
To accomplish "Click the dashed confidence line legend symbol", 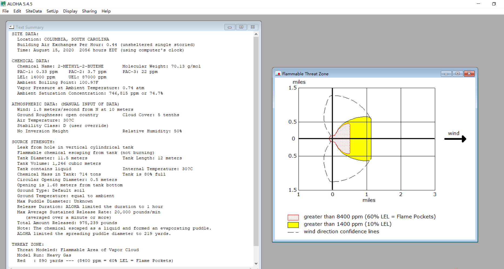I will [293, 232].
